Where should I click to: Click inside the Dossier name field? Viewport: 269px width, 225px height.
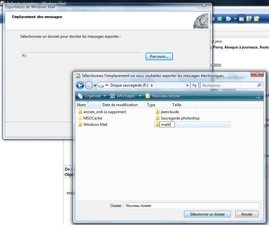coord(192,206)
